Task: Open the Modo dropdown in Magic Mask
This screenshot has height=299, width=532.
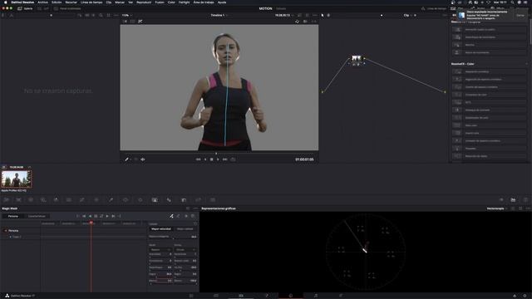Action: click(x=160, y=249)
